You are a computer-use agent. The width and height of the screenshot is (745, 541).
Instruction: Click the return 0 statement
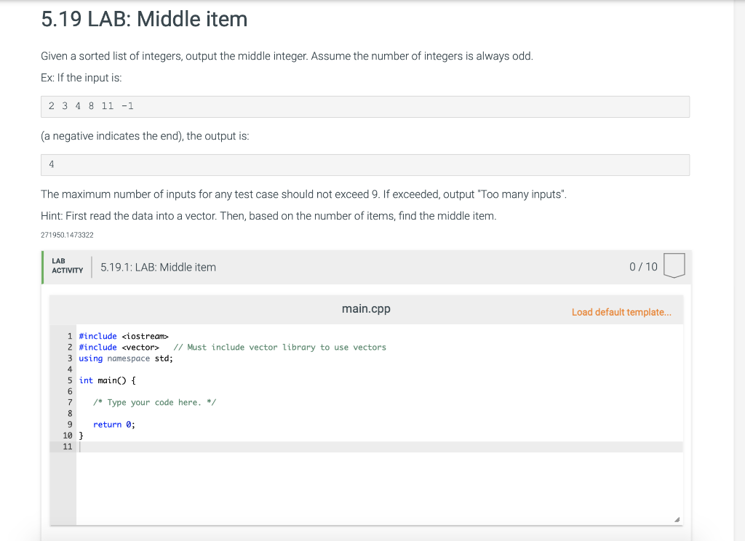click(x=113, y=425)
